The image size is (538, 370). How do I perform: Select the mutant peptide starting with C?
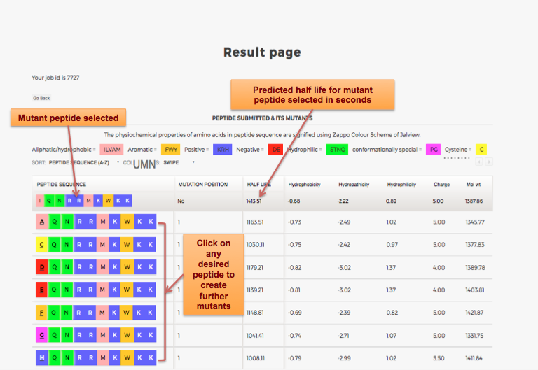tap(42, 245)
